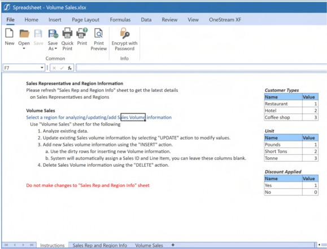Jump to the first sheet using the navigation arrow

coord(6,245)
